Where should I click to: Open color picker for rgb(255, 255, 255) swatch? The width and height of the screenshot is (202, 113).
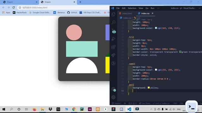click(x=156, y=70)
